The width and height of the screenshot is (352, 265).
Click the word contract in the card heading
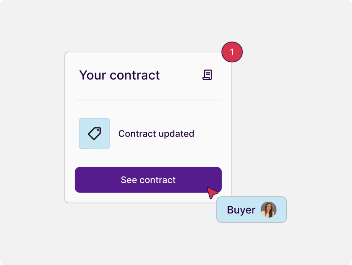click(x=135, y=75)
